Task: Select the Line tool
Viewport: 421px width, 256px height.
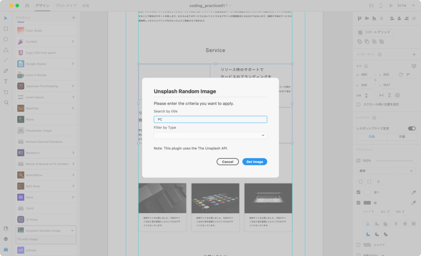Action: 6,60
